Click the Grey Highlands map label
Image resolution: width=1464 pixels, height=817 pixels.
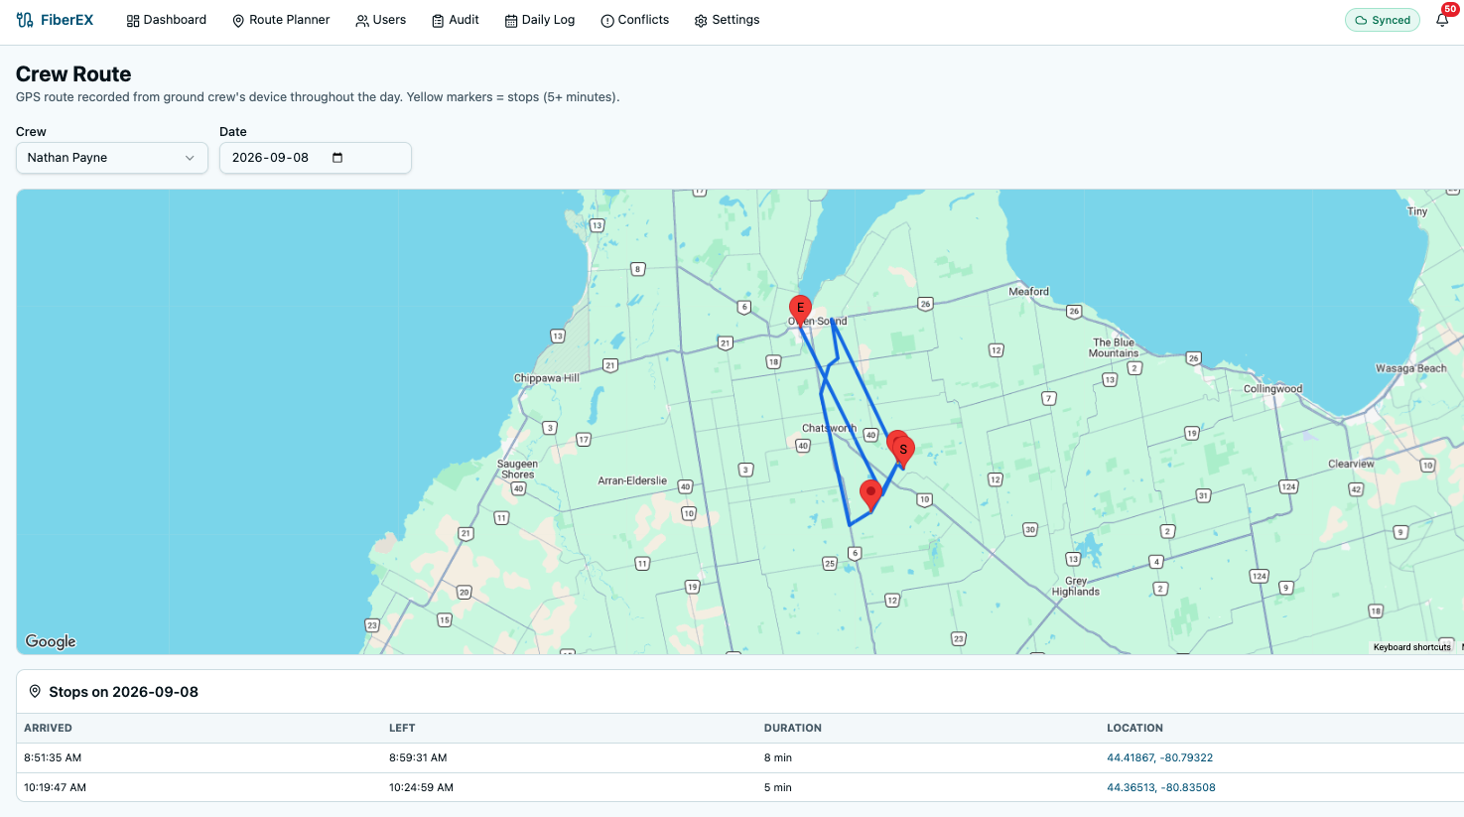1076,586
